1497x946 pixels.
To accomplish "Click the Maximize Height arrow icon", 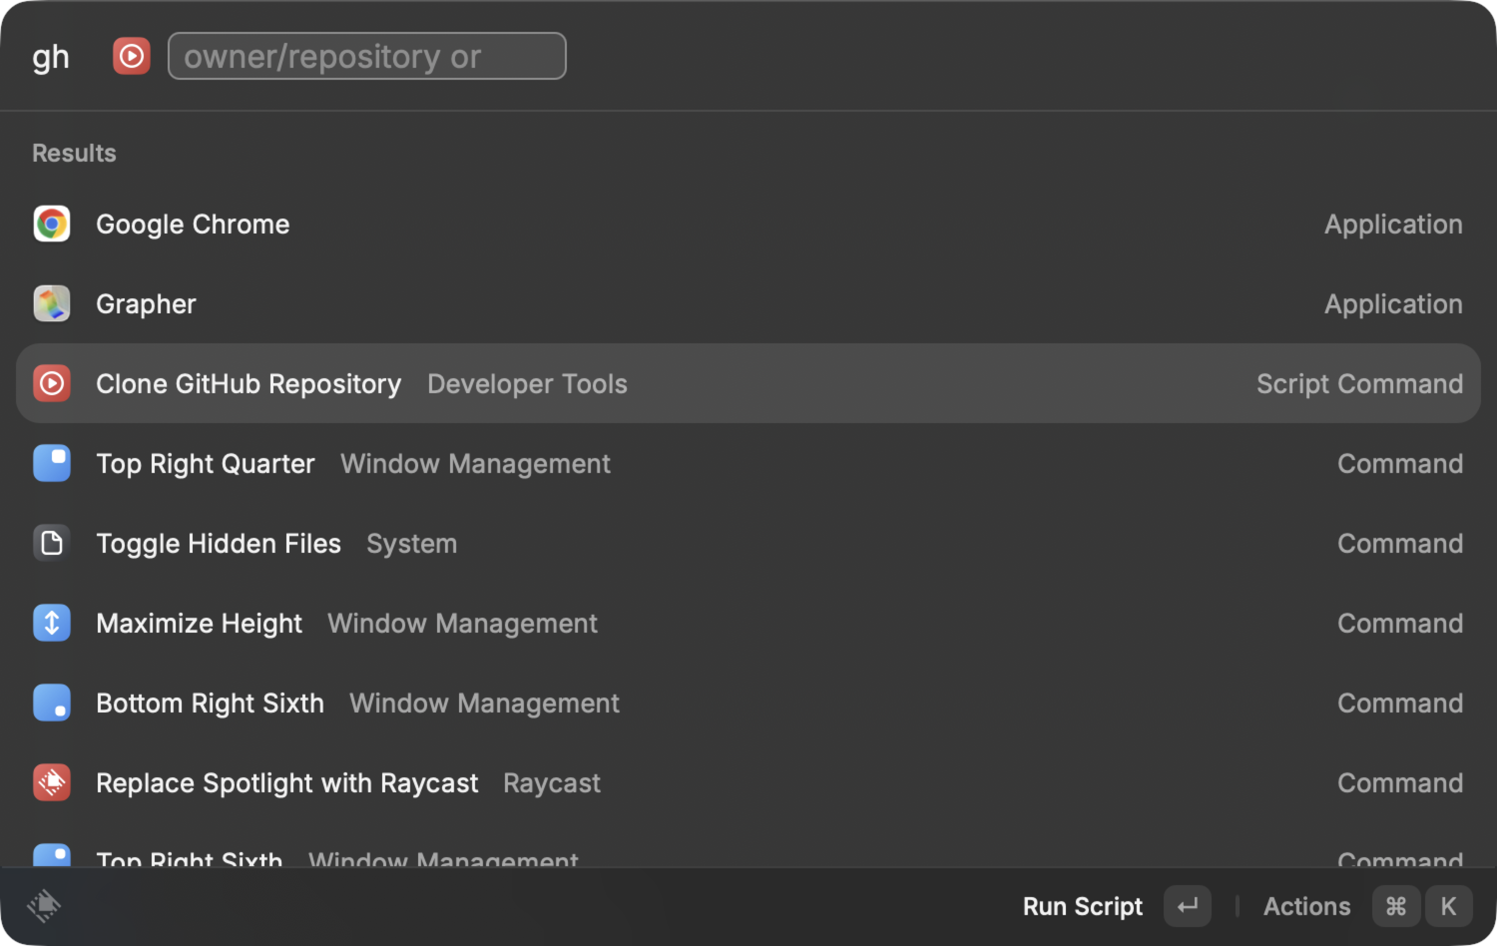I will pos(51,623).
